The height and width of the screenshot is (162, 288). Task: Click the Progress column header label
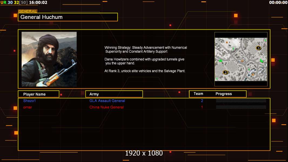click(x=223, y=94)
